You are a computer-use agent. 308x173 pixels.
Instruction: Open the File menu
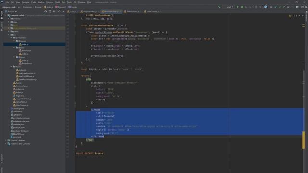pos(7,2)
